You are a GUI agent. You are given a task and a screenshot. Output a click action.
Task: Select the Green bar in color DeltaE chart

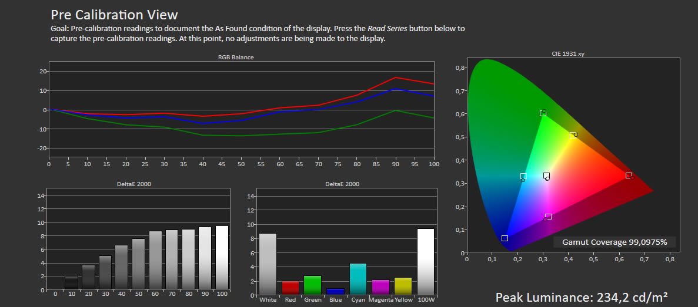pyautogui.click(x=312, y=285)
